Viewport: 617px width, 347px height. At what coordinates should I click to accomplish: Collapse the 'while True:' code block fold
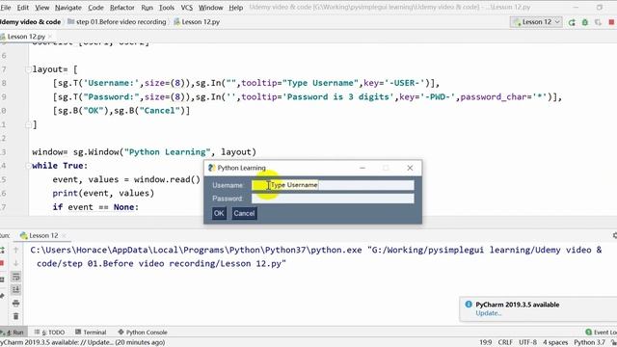point(28,166)
